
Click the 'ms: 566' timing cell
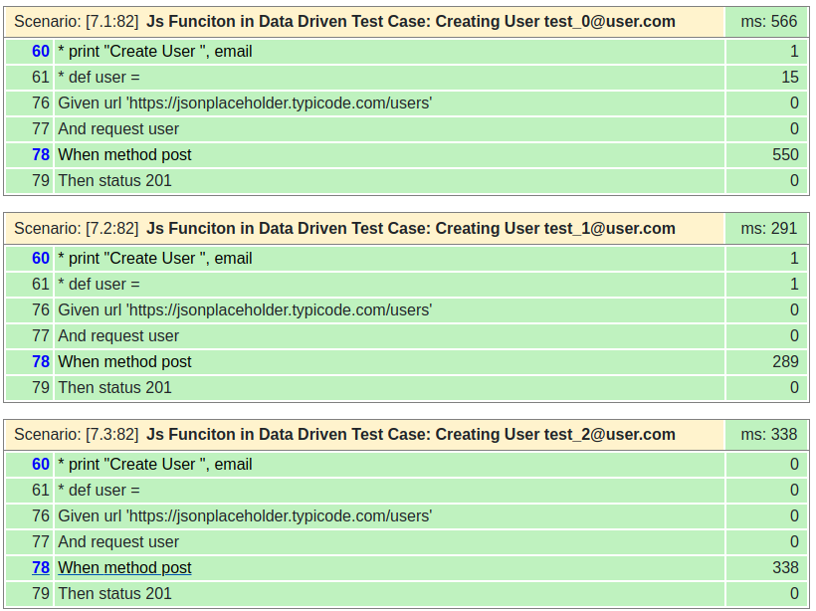tap(768, 22)
